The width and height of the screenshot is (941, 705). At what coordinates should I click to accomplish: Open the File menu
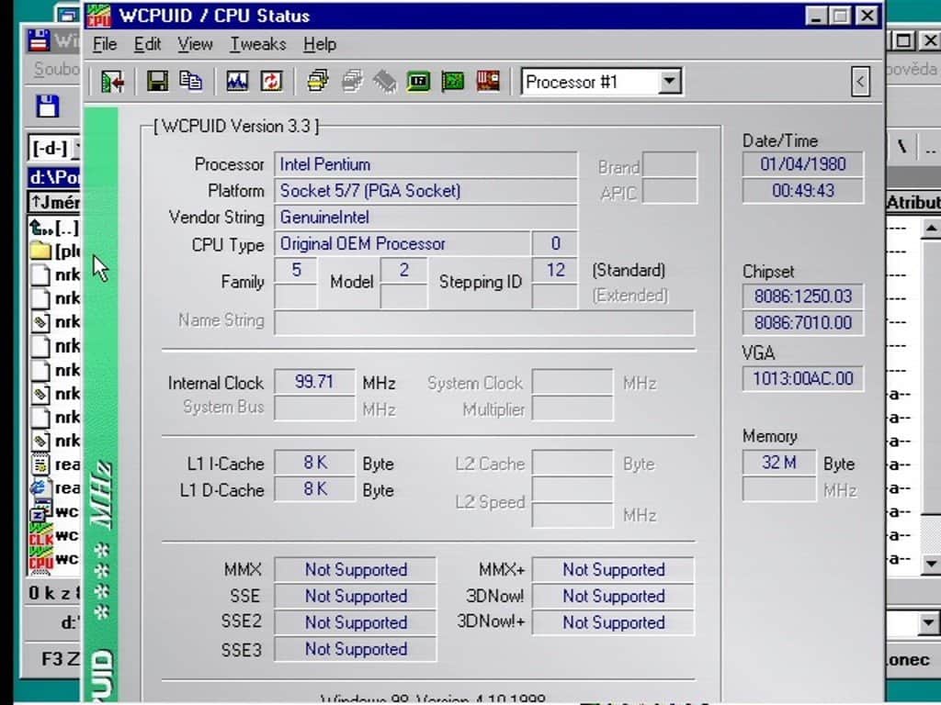tap(105, 44)
